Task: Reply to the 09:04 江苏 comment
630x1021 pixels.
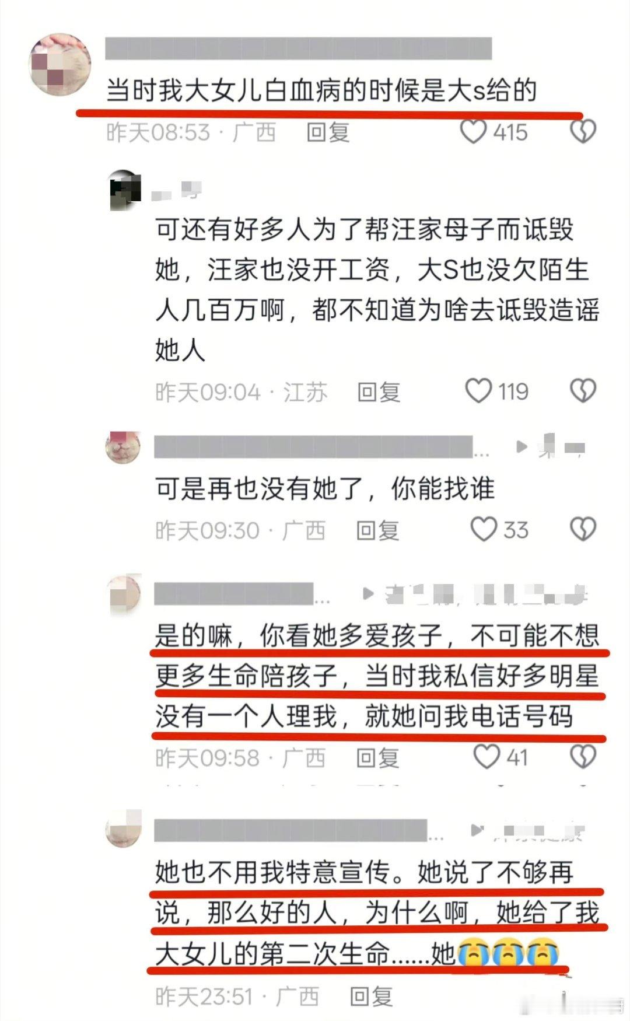Action: [x=379, y=391]
